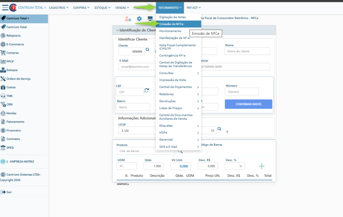Expand SMS e E-Mail submenu
343x217 pixels.
coord(179,147)
